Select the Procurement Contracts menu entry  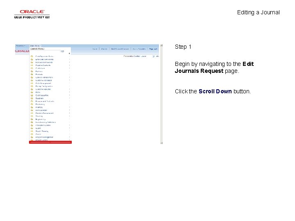point(45,101)
